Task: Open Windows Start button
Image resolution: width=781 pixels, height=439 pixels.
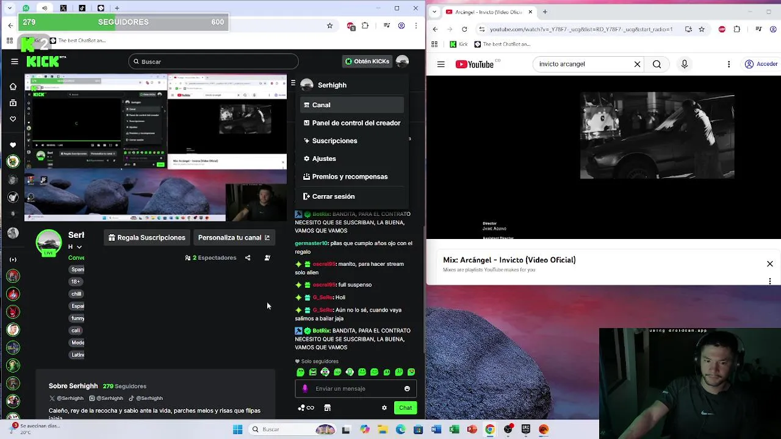Action: pos(237,429)
